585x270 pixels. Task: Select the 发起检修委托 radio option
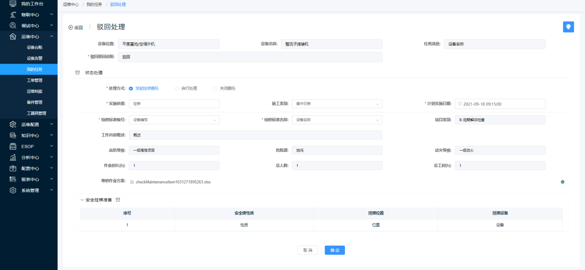pyautogui.click(x=131, y=88)
